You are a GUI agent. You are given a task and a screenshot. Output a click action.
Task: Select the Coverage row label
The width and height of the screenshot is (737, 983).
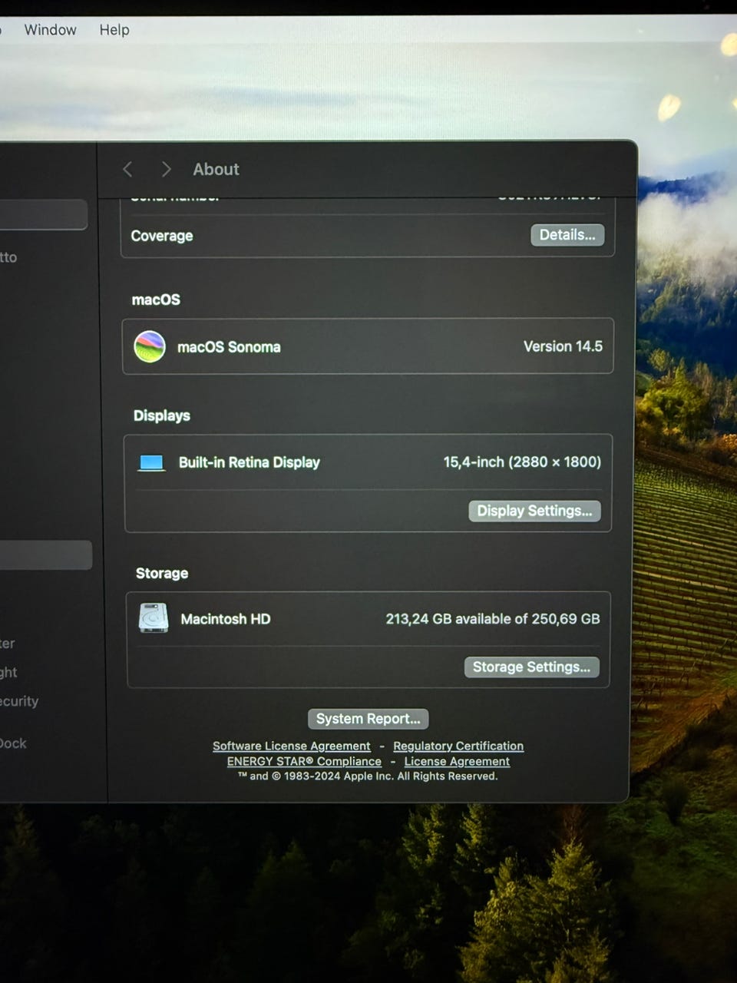(162, 236)
